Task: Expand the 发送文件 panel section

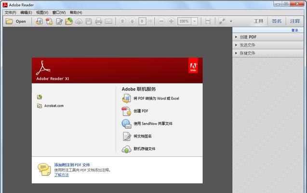Action: point(268,45)
